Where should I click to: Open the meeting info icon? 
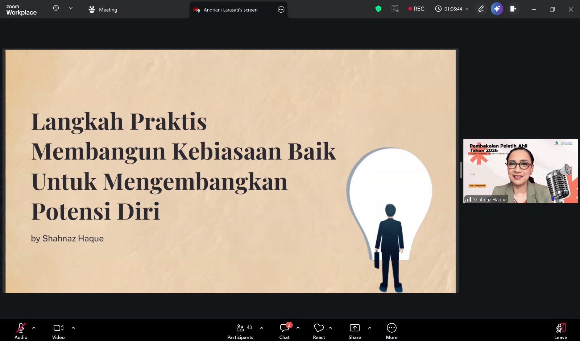tap(56, 8)
